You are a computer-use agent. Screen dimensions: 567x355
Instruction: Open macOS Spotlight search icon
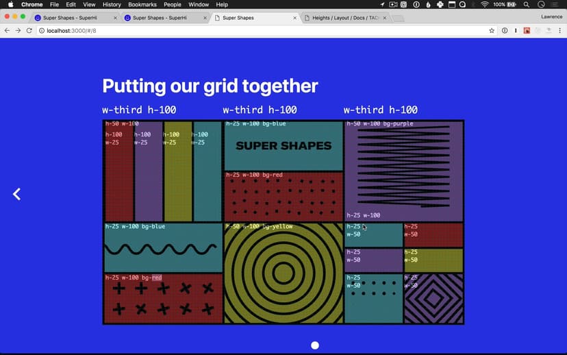click(526, 5)
